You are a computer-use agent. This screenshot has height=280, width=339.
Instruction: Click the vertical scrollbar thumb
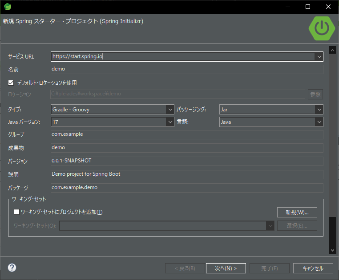click(x=332, y=135)
